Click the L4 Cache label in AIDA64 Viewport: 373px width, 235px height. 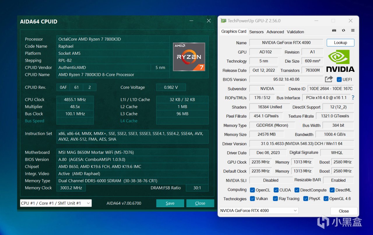pyautogui.click(x=129, y=121)
